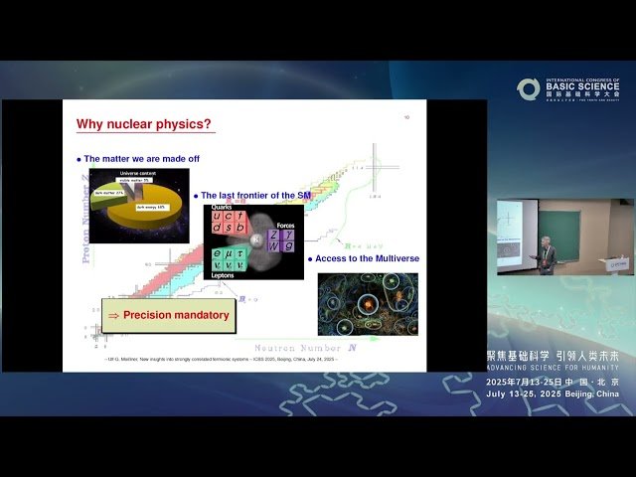Image resolution: width=636 pixels, height=477 pixels.
Task: Click 'July 13-25, 2025 Beijing, China' text
Action: (x=552, y=394)
